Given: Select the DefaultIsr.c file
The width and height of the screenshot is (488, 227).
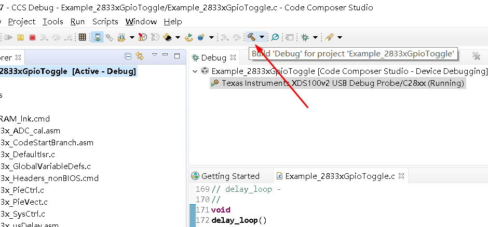Looking at the screenshot, I should tap(28, 155).
